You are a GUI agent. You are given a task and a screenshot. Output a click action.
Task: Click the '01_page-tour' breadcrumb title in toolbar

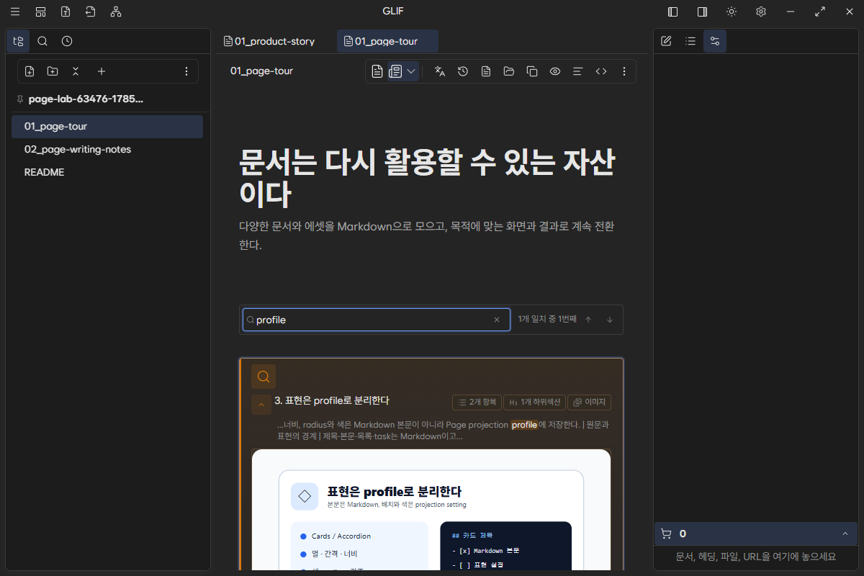click(261, 71)
